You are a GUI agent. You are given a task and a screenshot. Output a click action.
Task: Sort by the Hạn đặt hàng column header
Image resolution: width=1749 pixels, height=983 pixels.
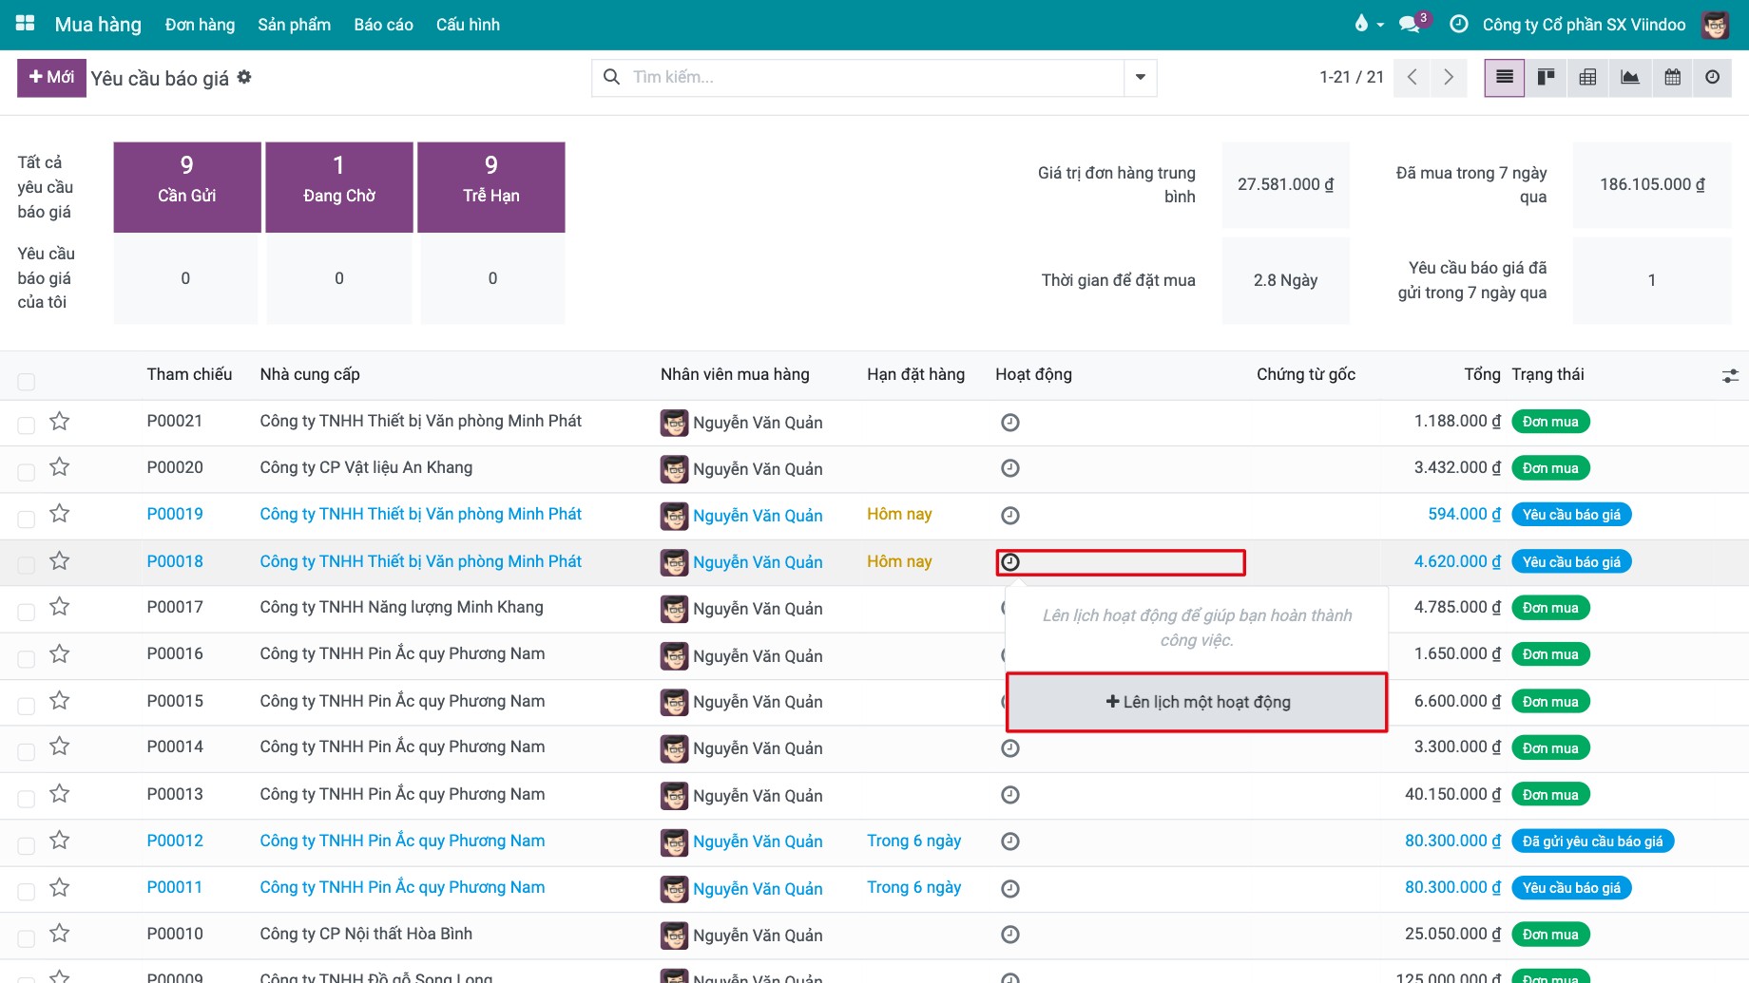click(915, 374)
